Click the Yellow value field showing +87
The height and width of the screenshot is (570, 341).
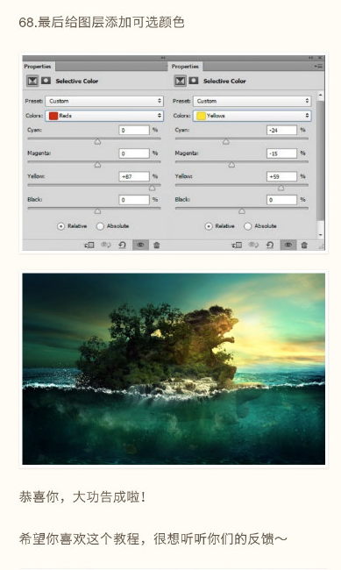pos(134,176)
